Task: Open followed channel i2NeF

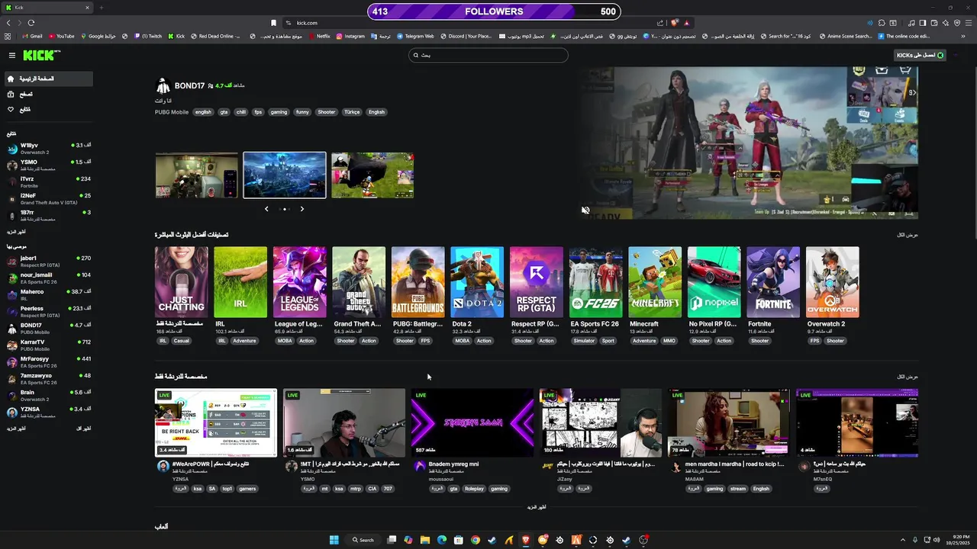Action: 48,198
